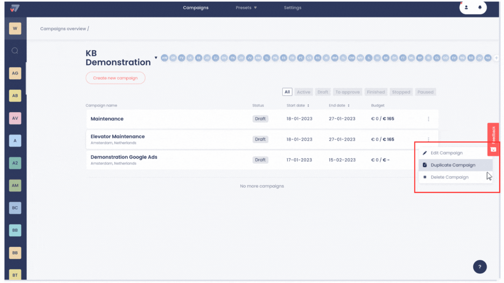Open the Settings tab in the header
This screenshot has height=283, width=504.
pos(293,8)
